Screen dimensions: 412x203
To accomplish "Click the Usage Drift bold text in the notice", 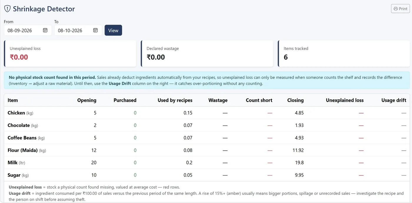I will coord(119,84).
